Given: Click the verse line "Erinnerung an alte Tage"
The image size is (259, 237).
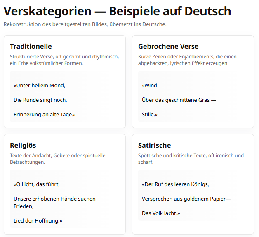Looking at the screenshot, I should [x=45, y=114].
